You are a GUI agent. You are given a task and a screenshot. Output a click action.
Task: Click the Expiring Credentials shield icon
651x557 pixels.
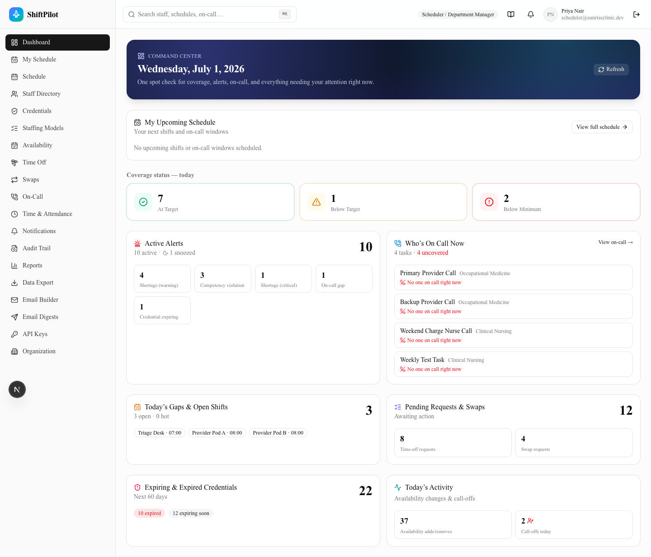137,487
